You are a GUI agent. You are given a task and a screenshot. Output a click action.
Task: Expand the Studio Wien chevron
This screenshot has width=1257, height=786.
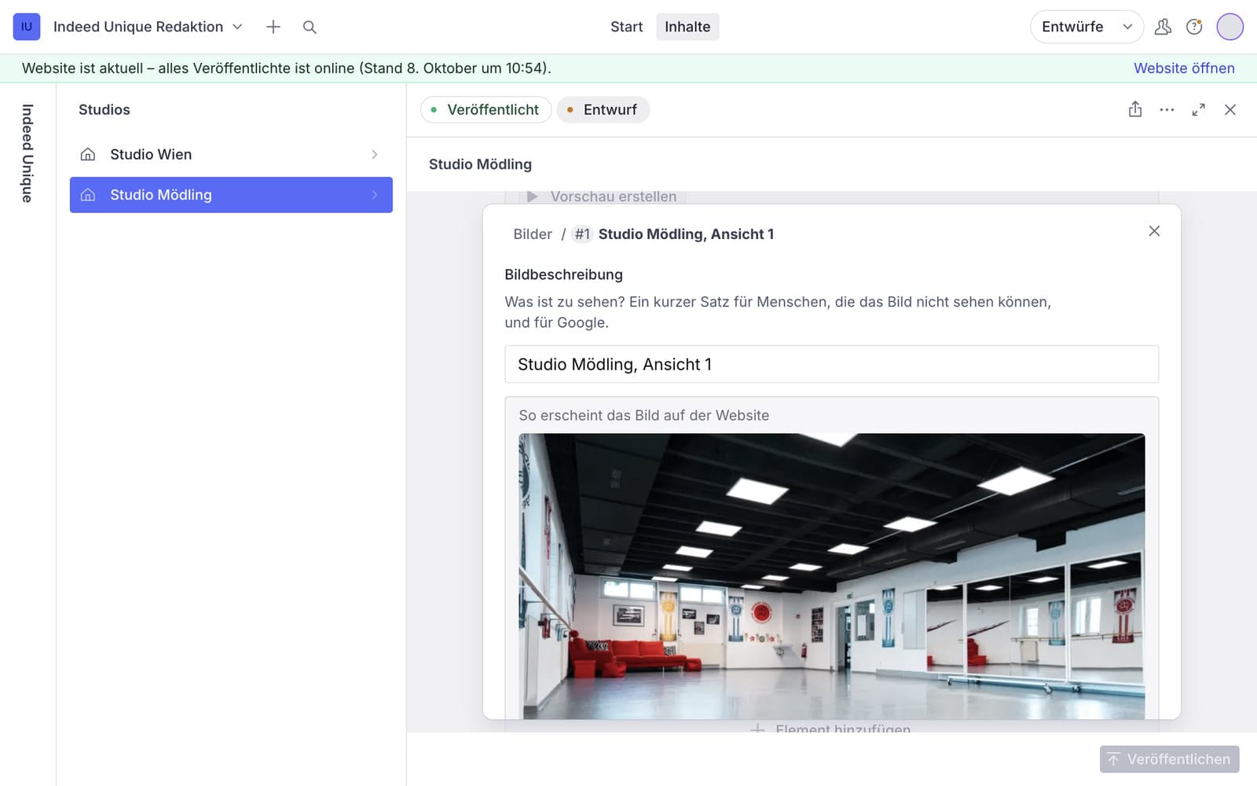(x=375, y=155)
